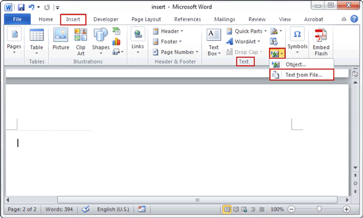Insert a Chart

click(x=116, y=42)
